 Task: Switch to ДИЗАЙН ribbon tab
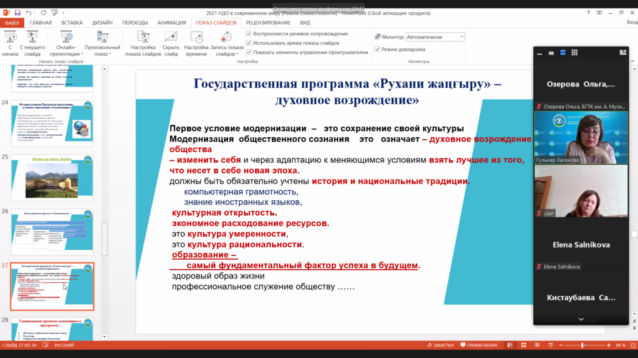[x=102, y=23]
